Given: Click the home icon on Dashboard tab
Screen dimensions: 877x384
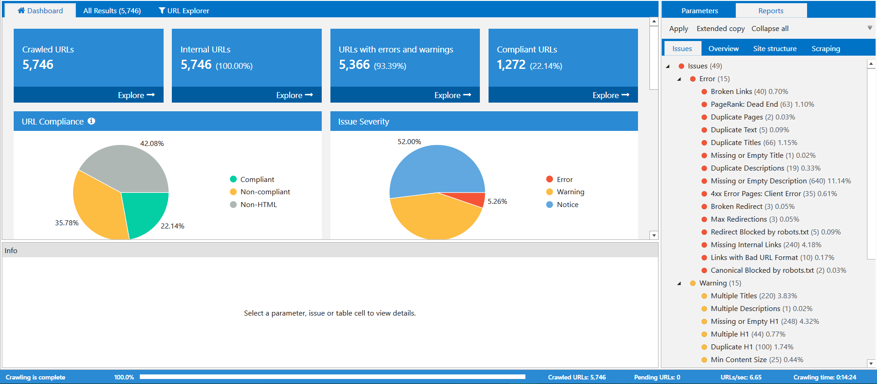Looking at the screenshot, I should [x=21, y=10].
